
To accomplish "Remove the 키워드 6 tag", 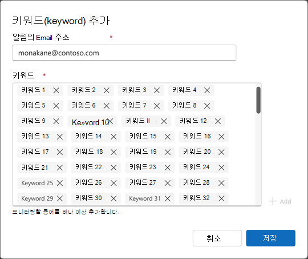I will click(x=107, y=106).
